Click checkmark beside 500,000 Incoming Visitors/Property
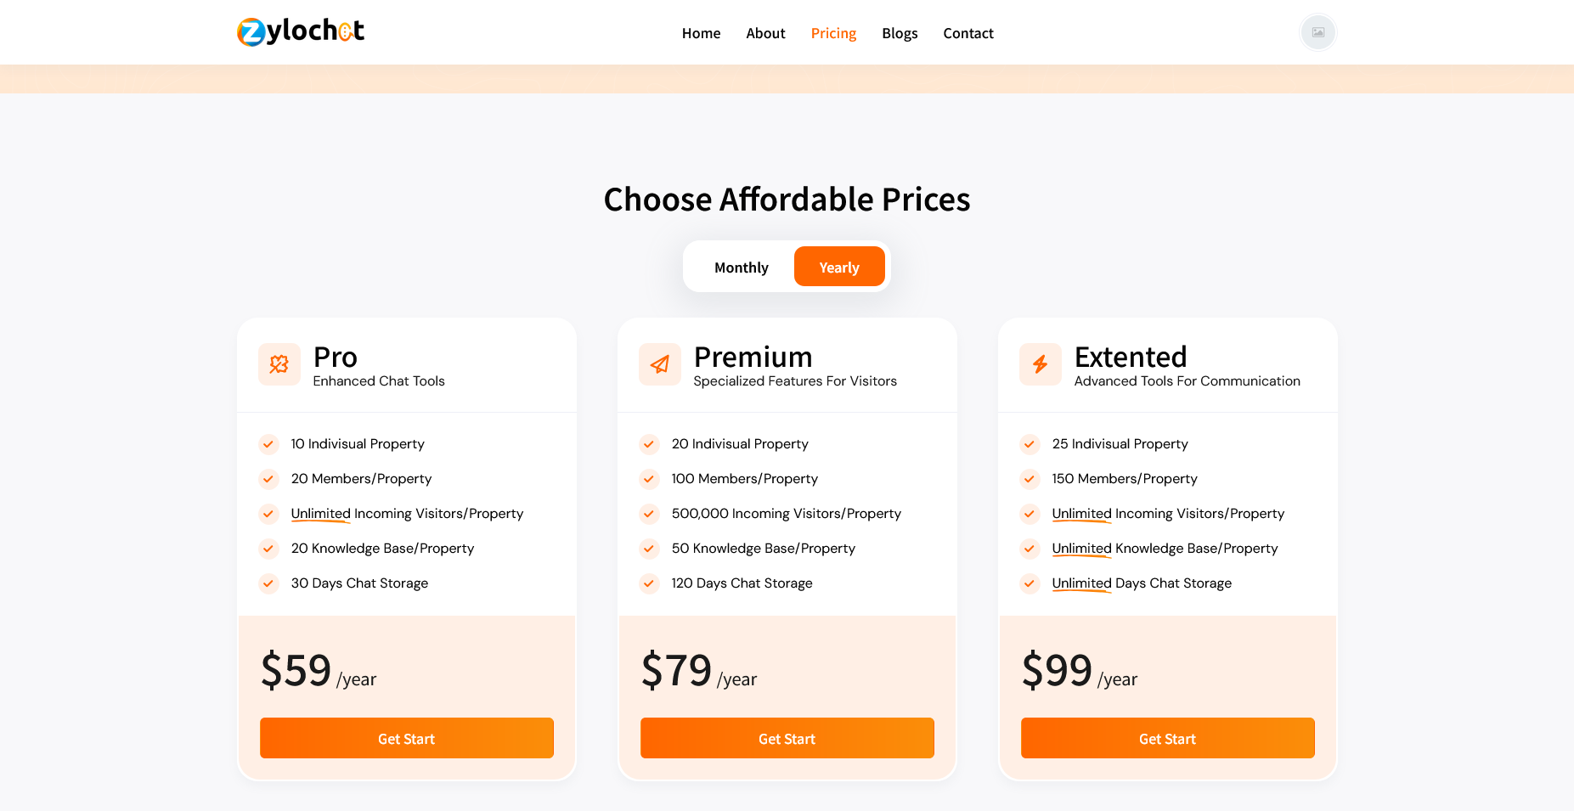The width and height of the screenshot is (1574, 811). [649, 514]
